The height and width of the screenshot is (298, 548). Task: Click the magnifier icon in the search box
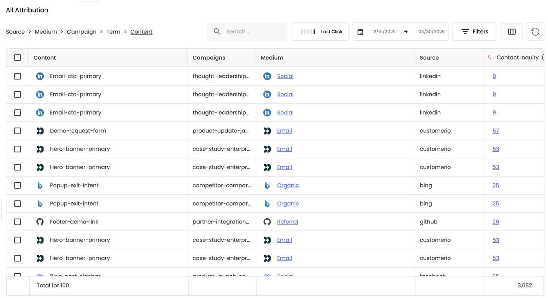(217, 31)
